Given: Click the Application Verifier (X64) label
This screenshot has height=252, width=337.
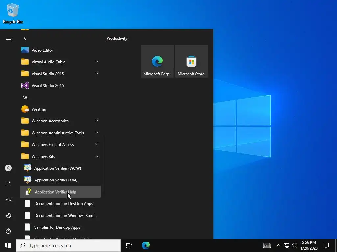Looking at the screenshot, I should pos(56,180).
